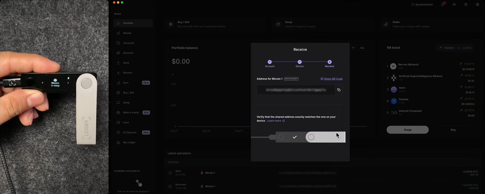Open the Stake banner card

(x=430, y=24)
